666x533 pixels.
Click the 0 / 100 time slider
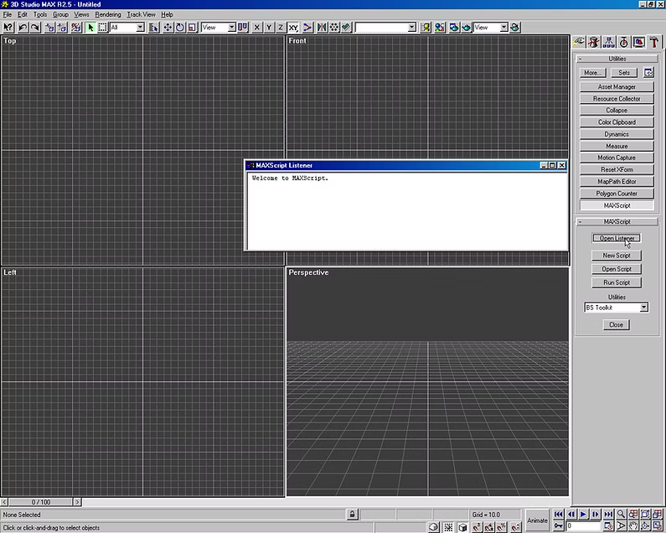click(41, 501)
